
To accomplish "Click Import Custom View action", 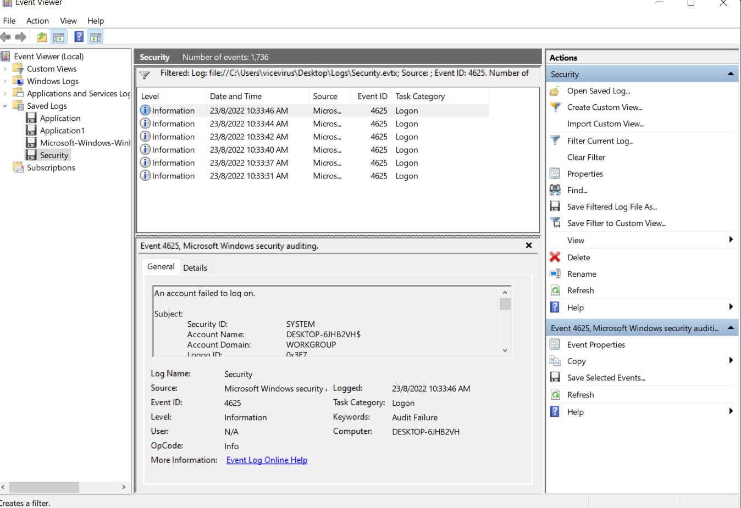I will coord(605,124).
